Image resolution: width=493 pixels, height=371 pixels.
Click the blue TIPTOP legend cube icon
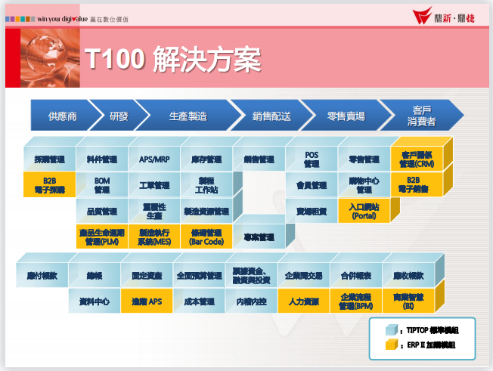coord(392,330)
